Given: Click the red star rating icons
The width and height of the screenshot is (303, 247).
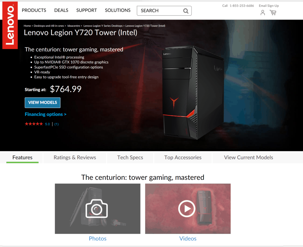Looking at the screenshot, I should [x=34, y=124].
